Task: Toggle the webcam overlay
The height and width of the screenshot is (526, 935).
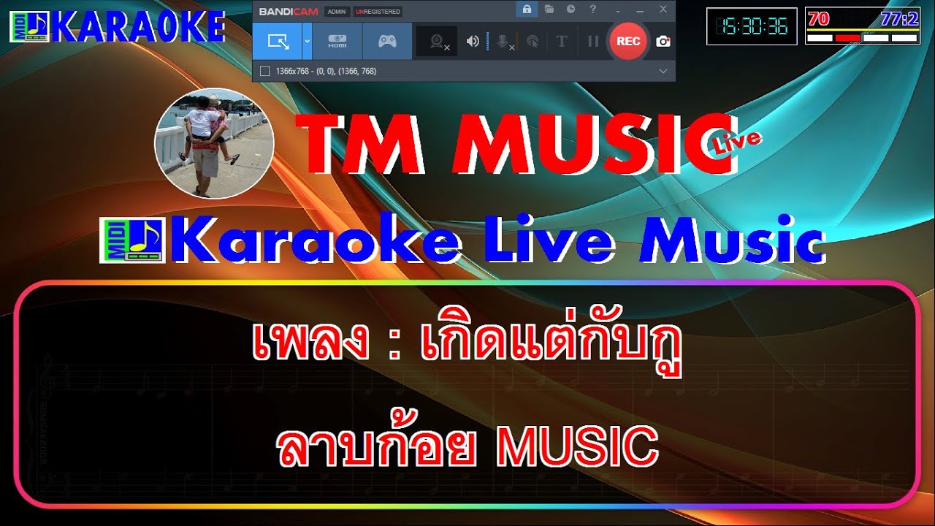Action: 438,42
